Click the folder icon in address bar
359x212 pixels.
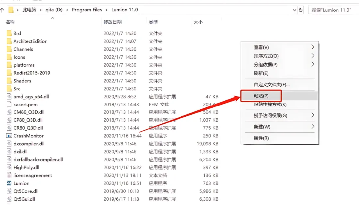[x=11, y=10]
